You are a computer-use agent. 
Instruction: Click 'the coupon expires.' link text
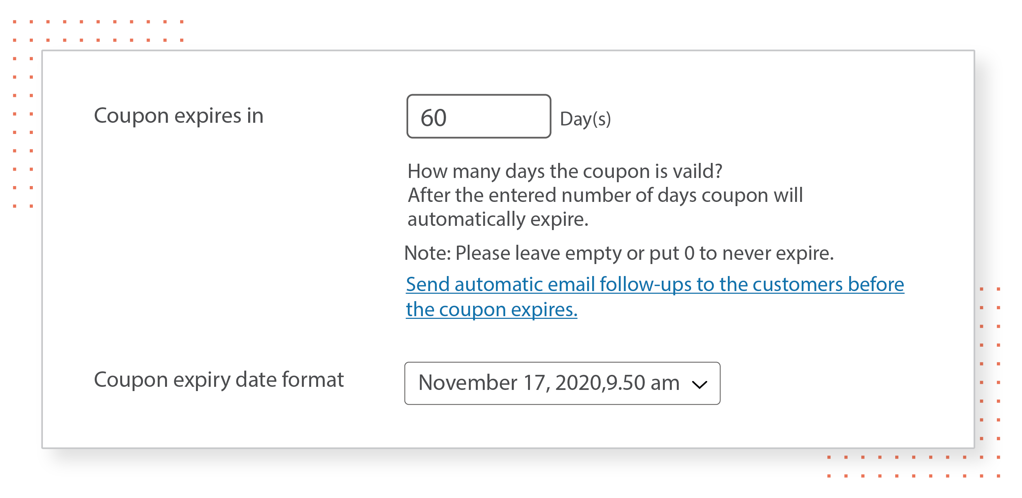492,310
